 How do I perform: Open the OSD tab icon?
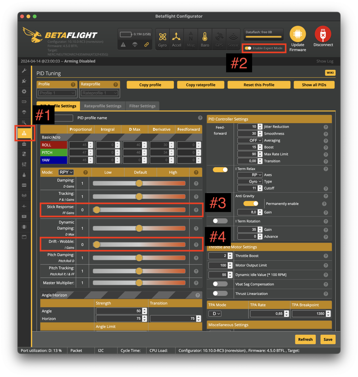point(24,185)
